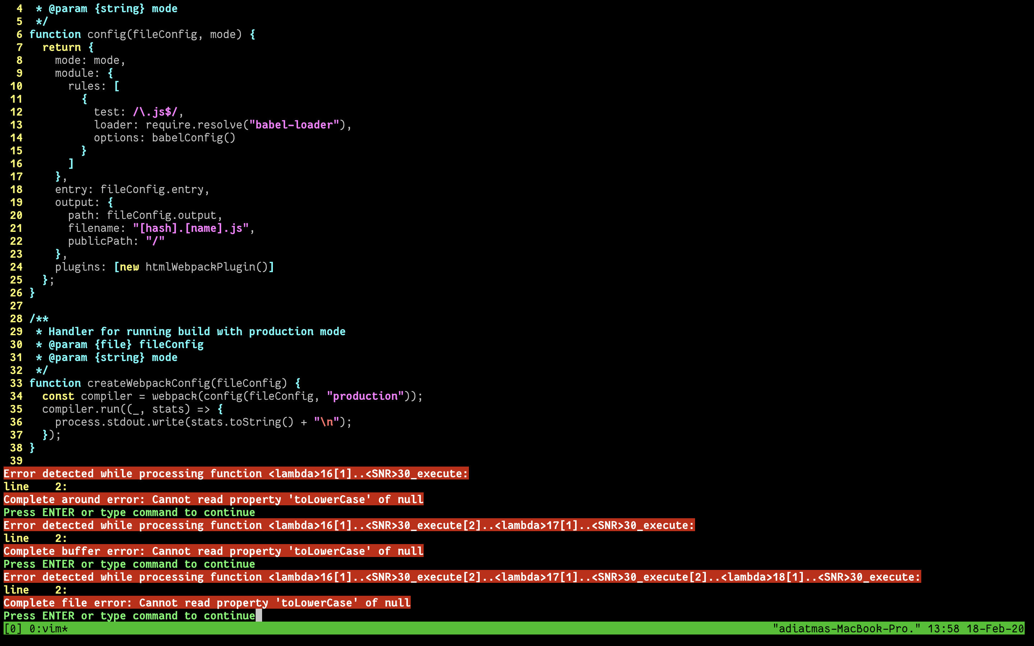This screenshot has height=646, width=1034.
Task: Click line number 27
Action: (x=16, y=305)
